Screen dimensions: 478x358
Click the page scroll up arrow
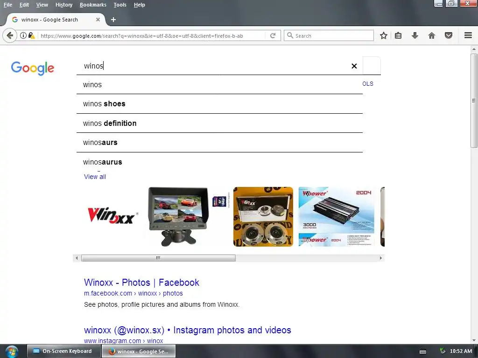[474, 49]
